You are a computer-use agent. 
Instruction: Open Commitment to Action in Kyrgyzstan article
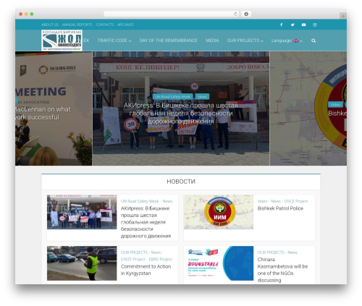click(146, 270)
